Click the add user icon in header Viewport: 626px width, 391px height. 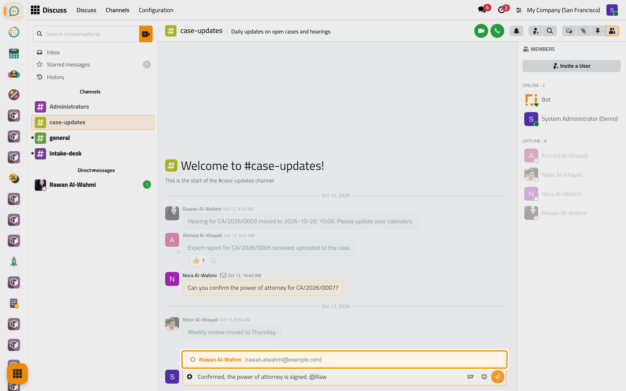click(x=535, y=31)
